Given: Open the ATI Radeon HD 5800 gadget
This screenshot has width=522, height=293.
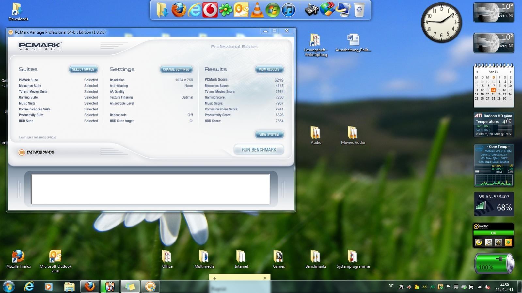Looking at the screenshot, I should tap(494, 125).
